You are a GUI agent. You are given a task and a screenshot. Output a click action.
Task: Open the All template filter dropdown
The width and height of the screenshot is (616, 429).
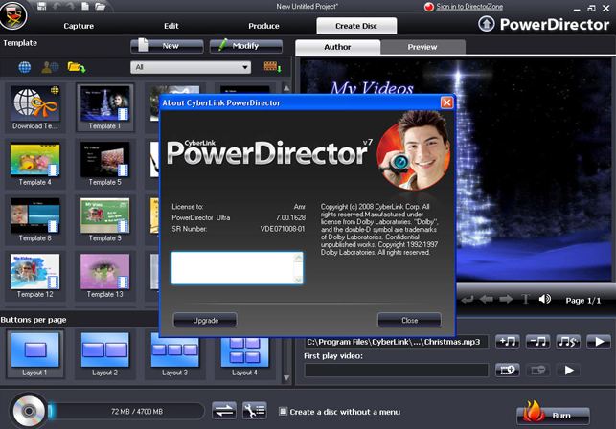coord(191,67)
